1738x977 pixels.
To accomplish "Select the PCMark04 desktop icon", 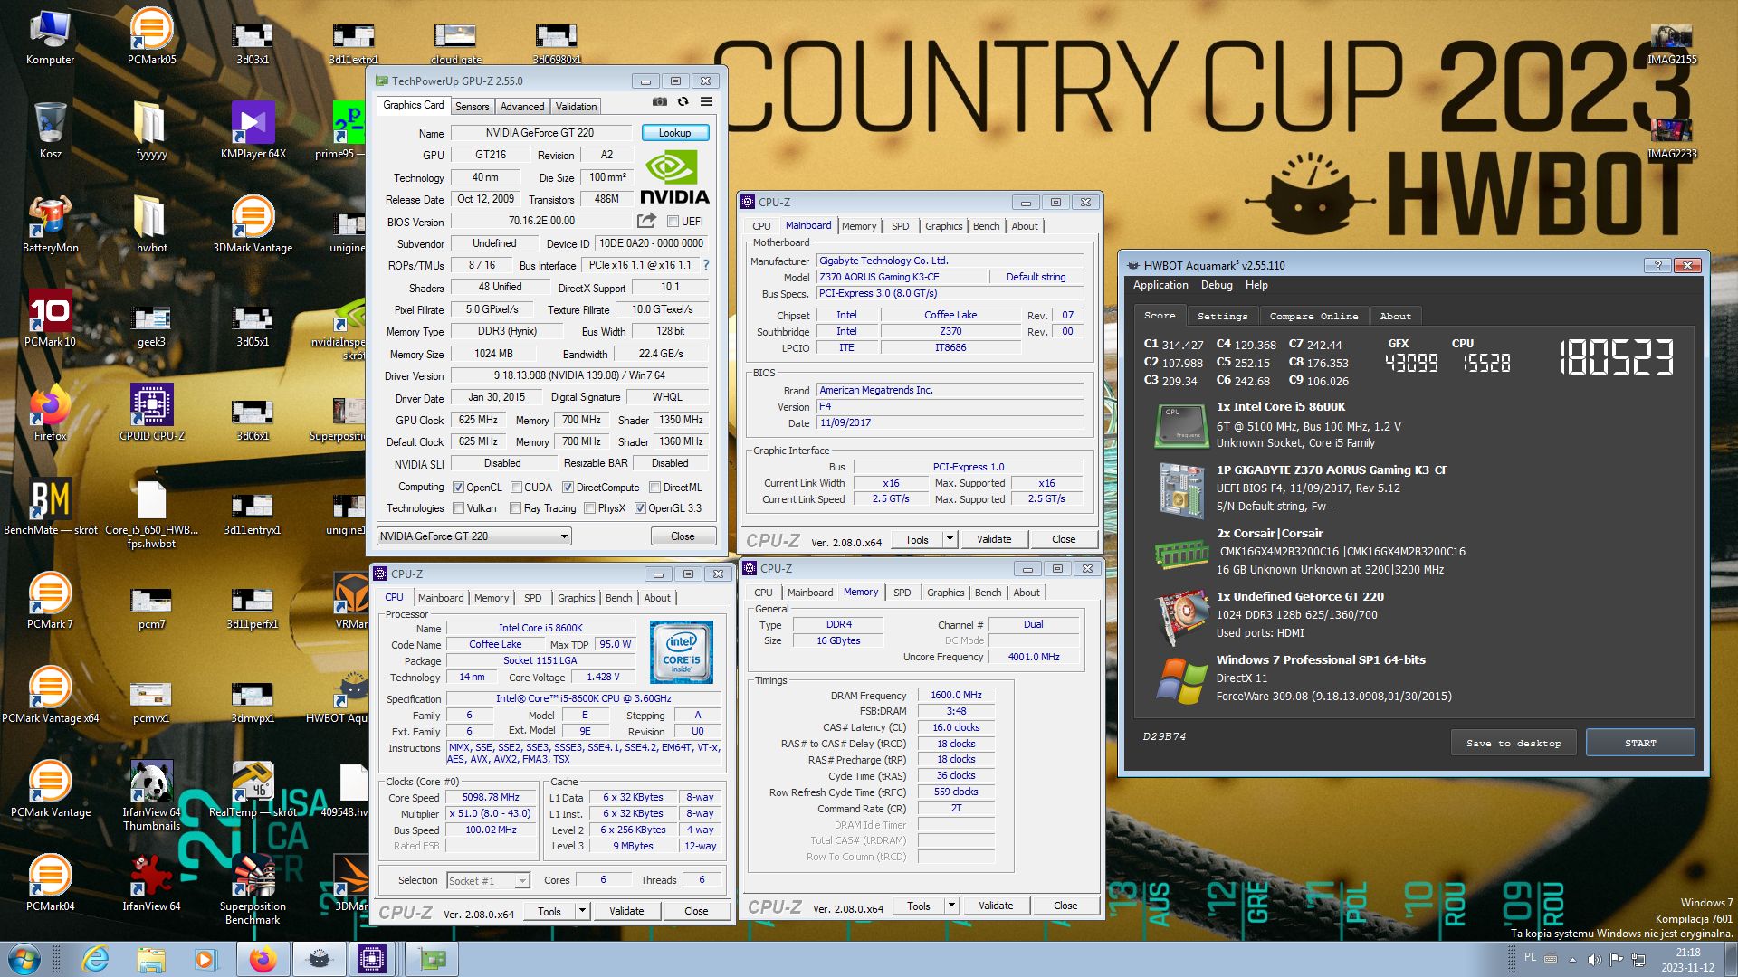I will [x=51, y=884].
